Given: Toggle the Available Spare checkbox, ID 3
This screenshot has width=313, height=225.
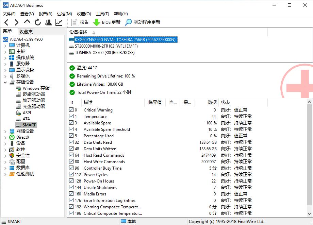Looking at the screenshot, I should [71, 123].
